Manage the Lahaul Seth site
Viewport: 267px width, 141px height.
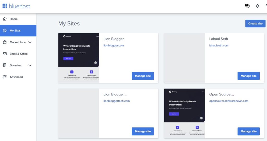[x=248, y=76]
